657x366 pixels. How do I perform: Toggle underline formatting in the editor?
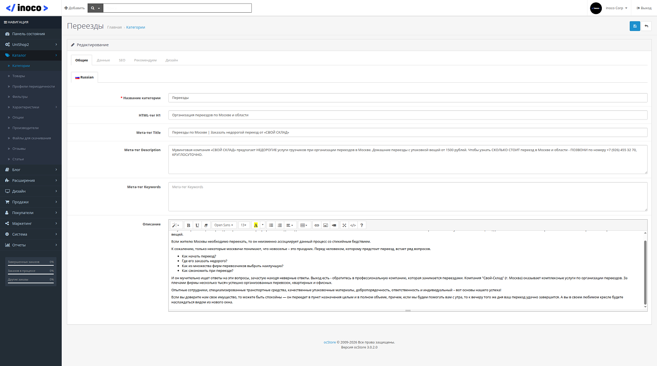(197, 225)
